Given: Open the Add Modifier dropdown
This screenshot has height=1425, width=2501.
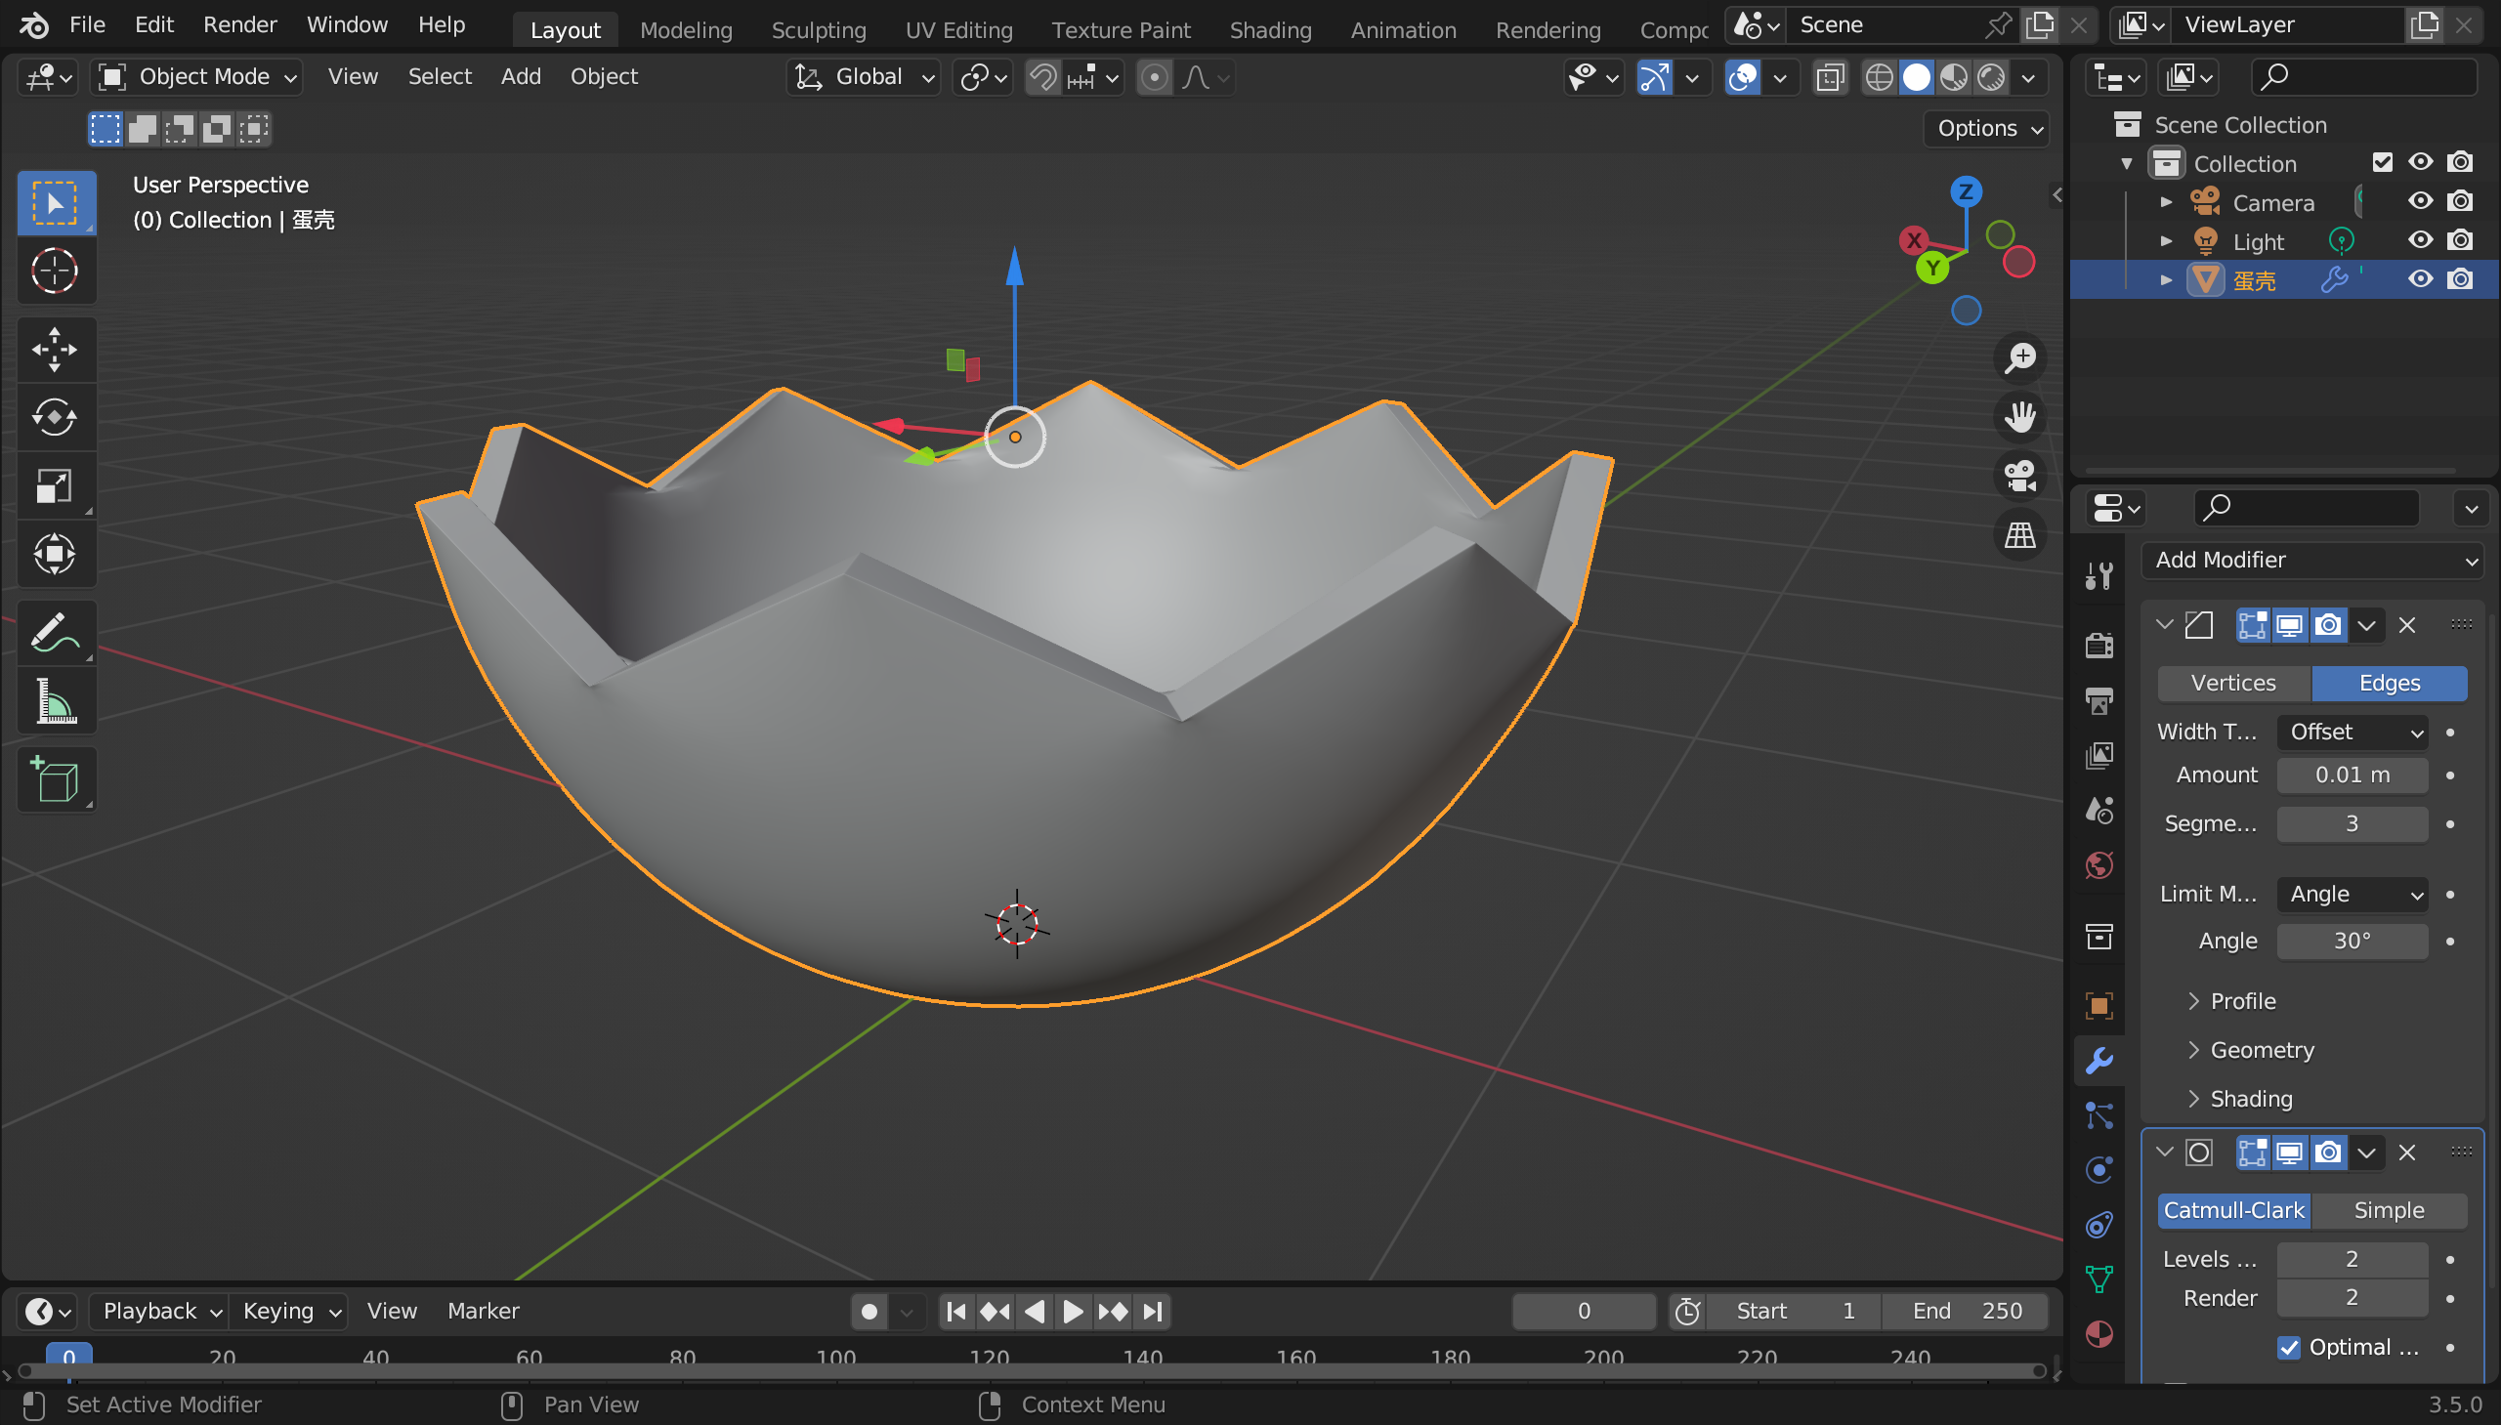Looking at the screenshot, I should pos(2312,560).
